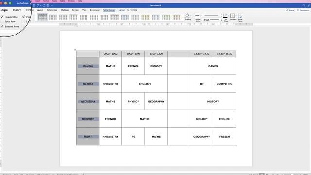The width and height of the screenshot is (311, 175).
Task: Select the Table Design tab
Action: pos(109,10)
